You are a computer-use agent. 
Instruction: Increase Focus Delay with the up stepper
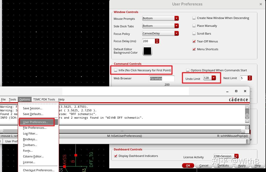(x=157, y=40)
